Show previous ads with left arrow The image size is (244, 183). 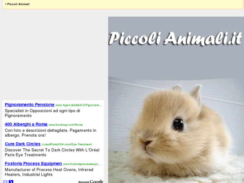5,182
